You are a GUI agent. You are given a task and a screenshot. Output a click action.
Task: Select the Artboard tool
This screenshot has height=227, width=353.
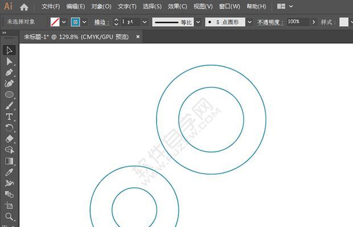tap(9, 205)
